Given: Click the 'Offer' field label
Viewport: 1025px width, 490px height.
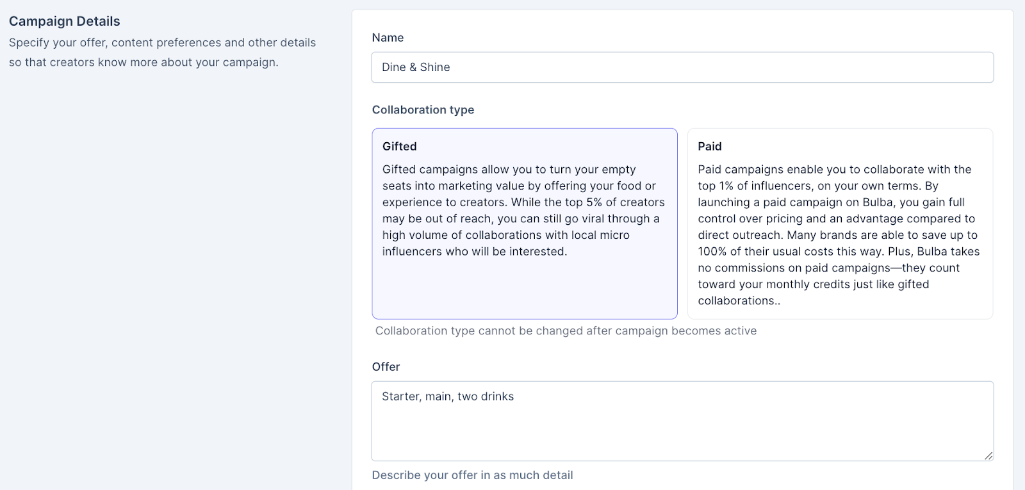Looking at the screenshot, I should 386,366.
